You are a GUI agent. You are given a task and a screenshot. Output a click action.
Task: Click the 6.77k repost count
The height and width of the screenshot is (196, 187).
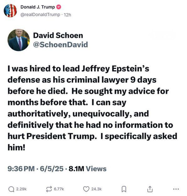tap(59, 189)
